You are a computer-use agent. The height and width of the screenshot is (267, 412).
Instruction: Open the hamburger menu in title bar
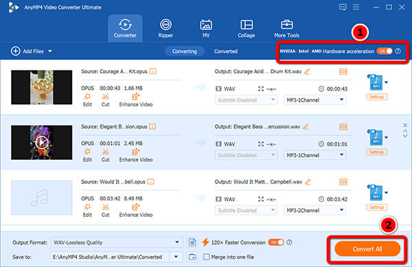click(x=356, y=7)
